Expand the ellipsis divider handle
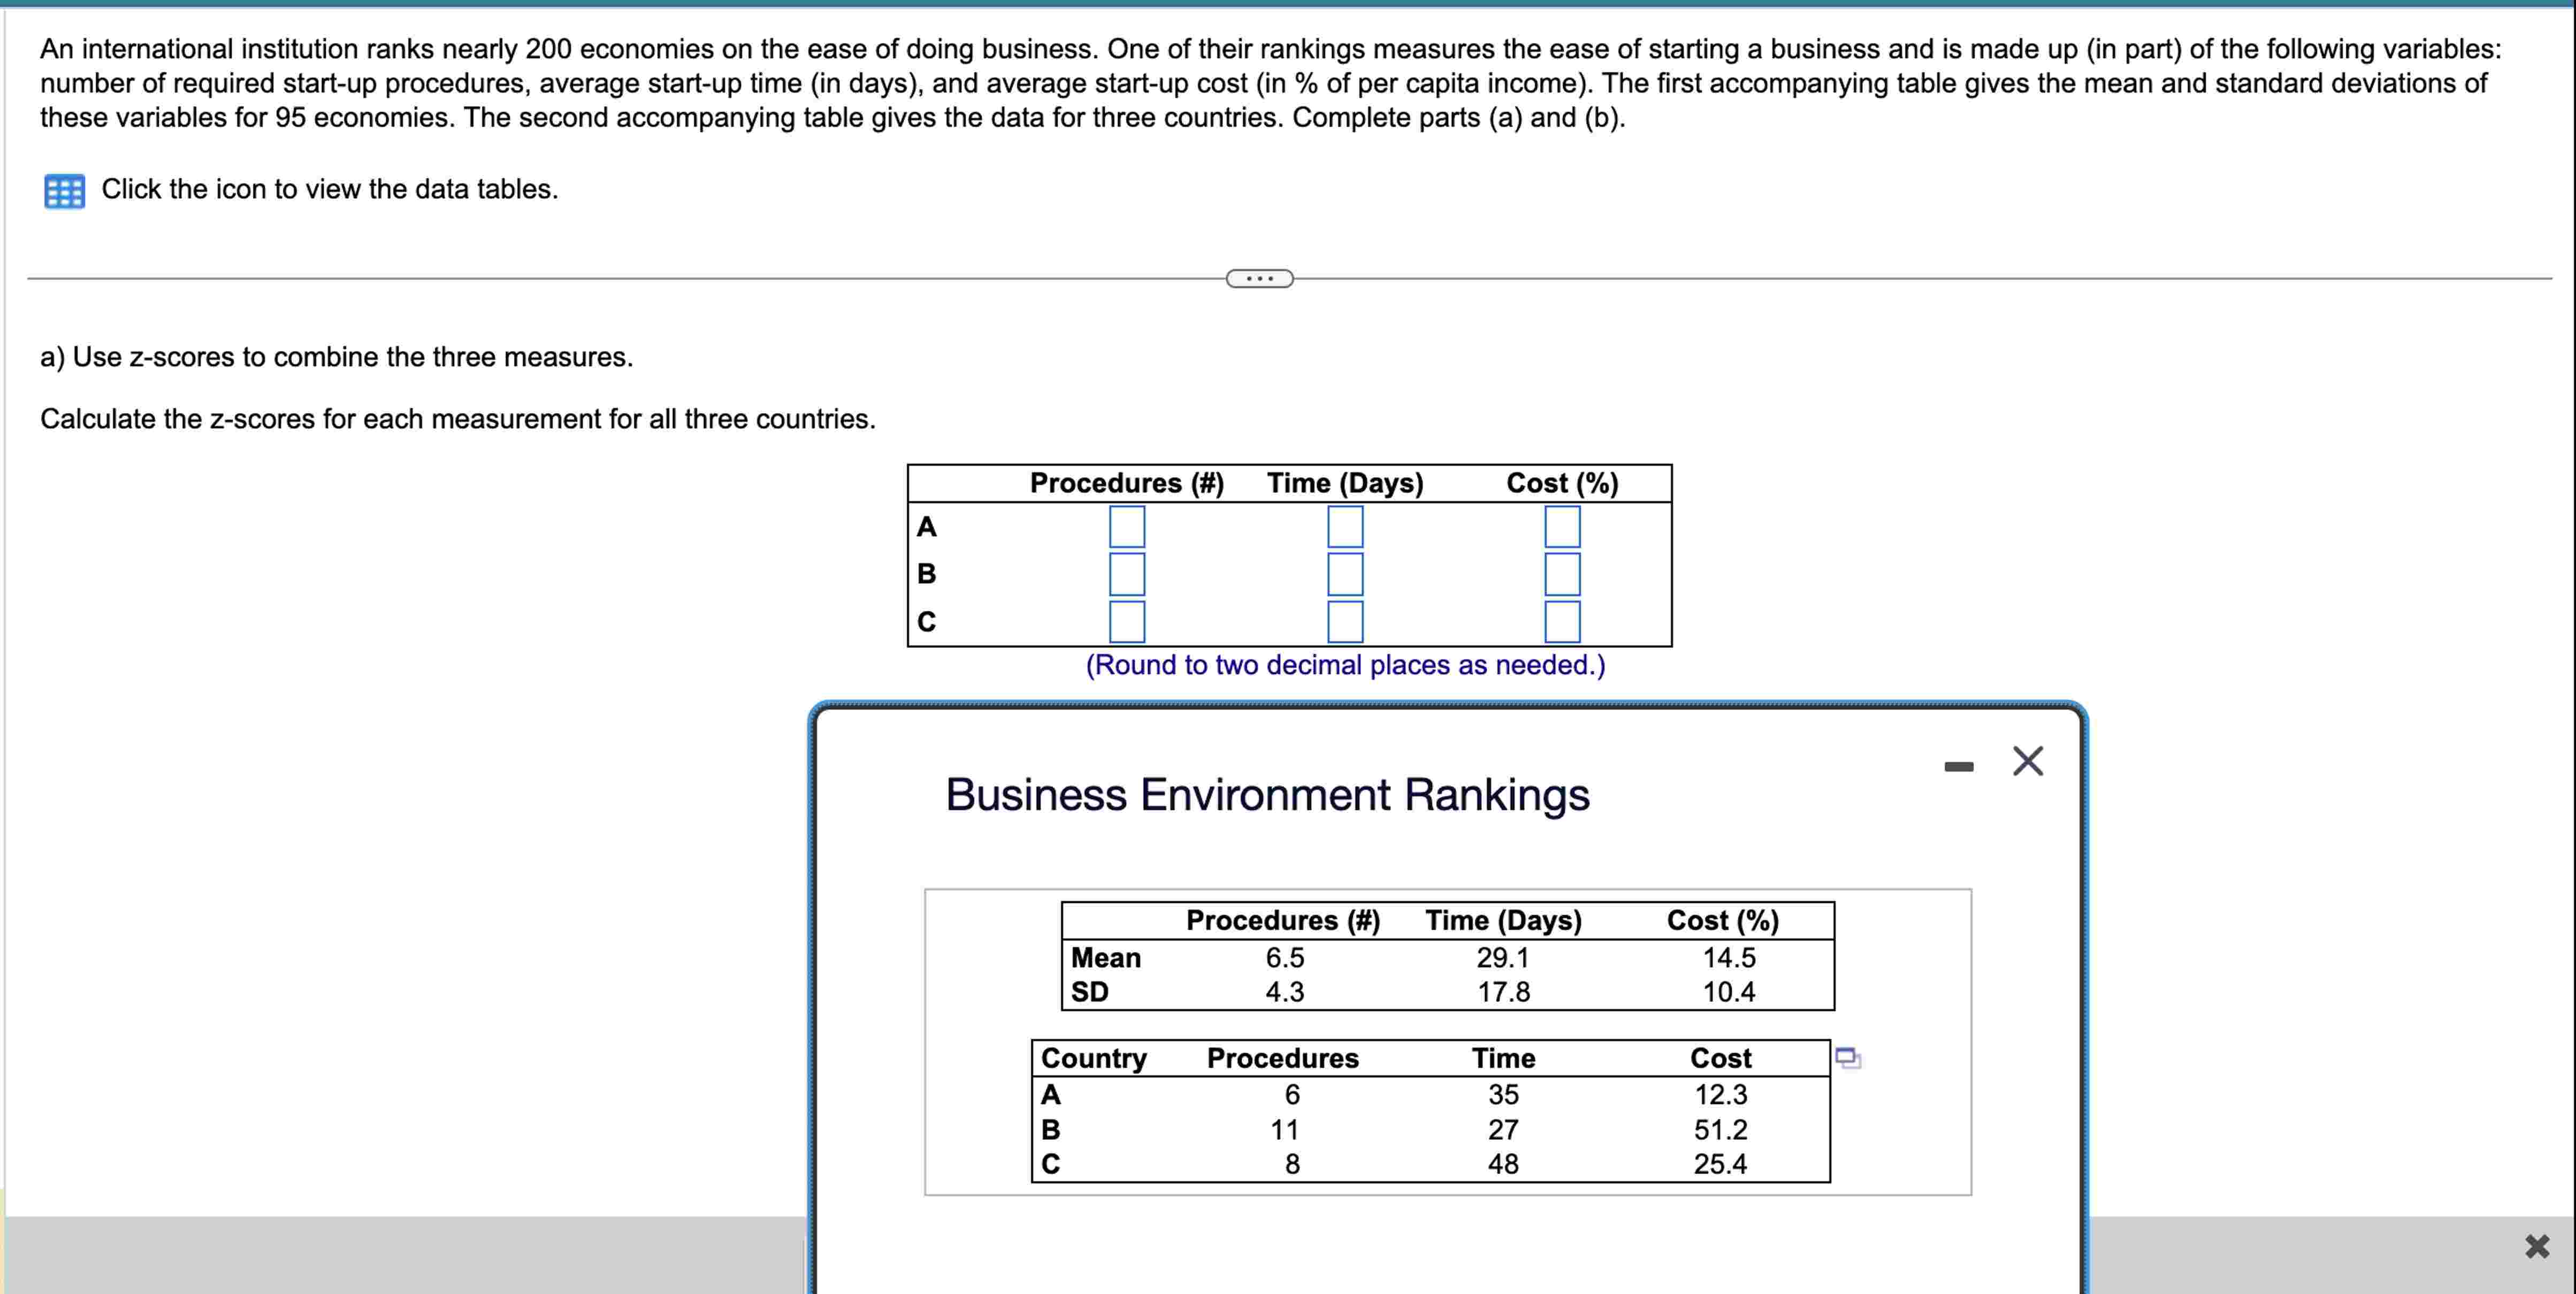The height and width of the screenshot is (1294, 2576). 1259,279
